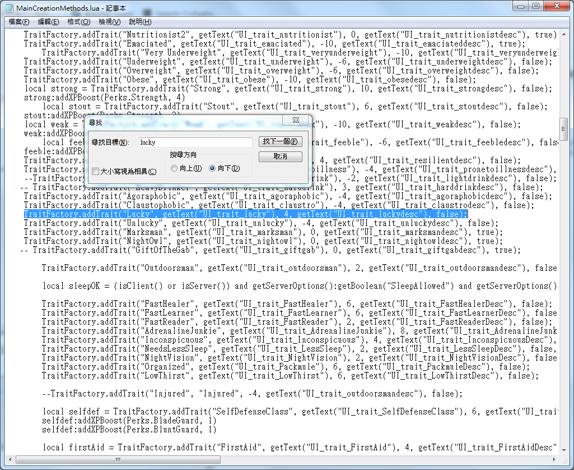Open the 編輯(E) menu
This screenshot has height=470, width=574.
pos(48,22)
